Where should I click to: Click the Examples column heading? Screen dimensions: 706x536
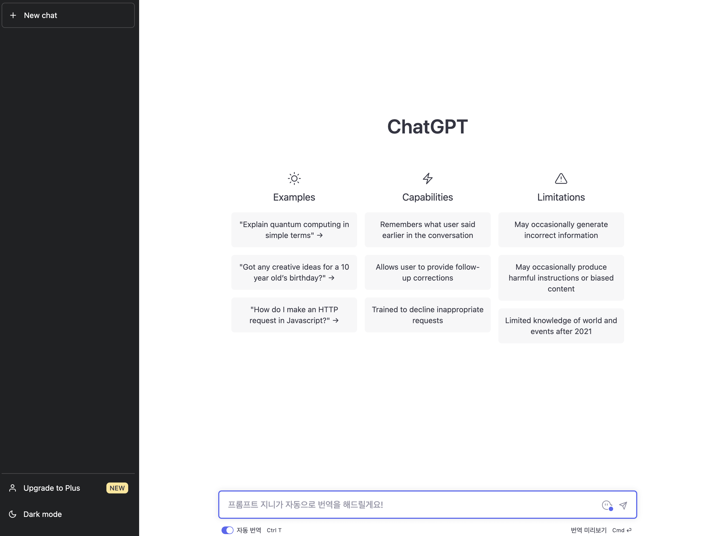(x=294, y=197)
